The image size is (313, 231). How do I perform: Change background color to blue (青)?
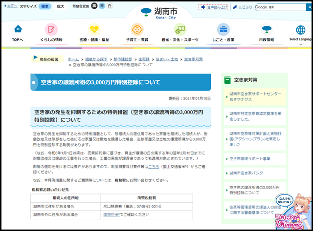tap(102, 6)
